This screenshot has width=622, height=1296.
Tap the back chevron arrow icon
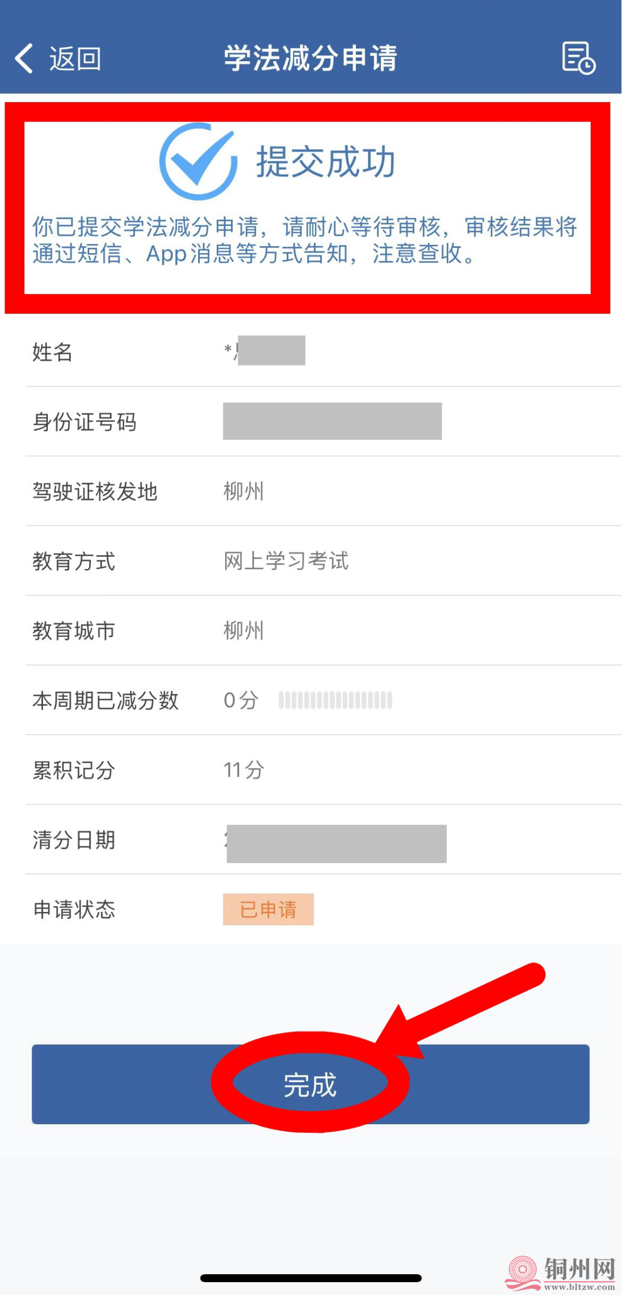(x=24, y=58)
